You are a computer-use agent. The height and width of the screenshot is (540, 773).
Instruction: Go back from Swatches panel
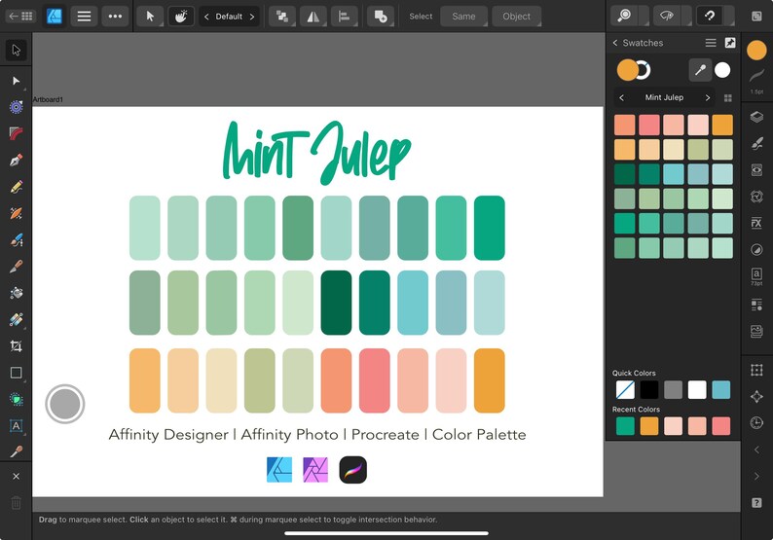coord(615,43)
